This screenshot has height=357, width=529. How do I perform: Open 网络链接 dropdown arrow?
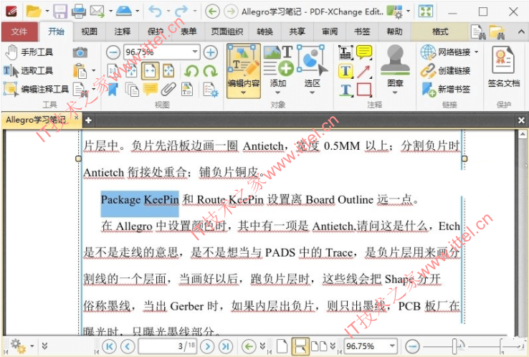pyautogui.click(x=477, y=52)
